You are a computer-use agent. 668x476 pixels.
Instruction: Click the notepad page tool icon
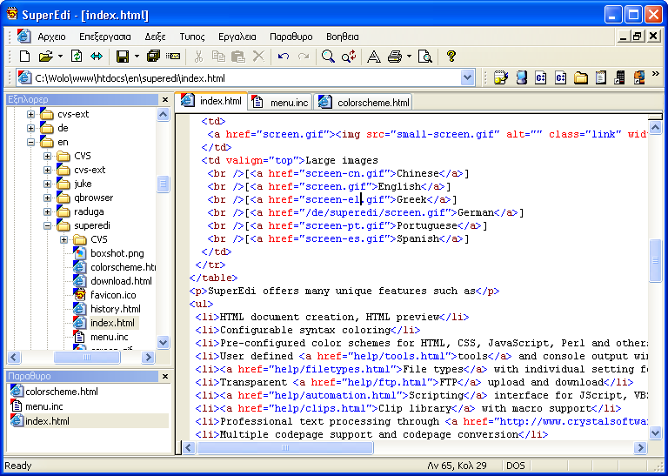601,78
